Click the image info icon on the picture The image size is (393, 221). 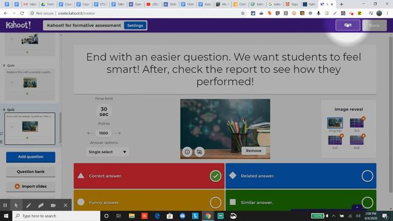pyautogui.click(x=187, y=152)
